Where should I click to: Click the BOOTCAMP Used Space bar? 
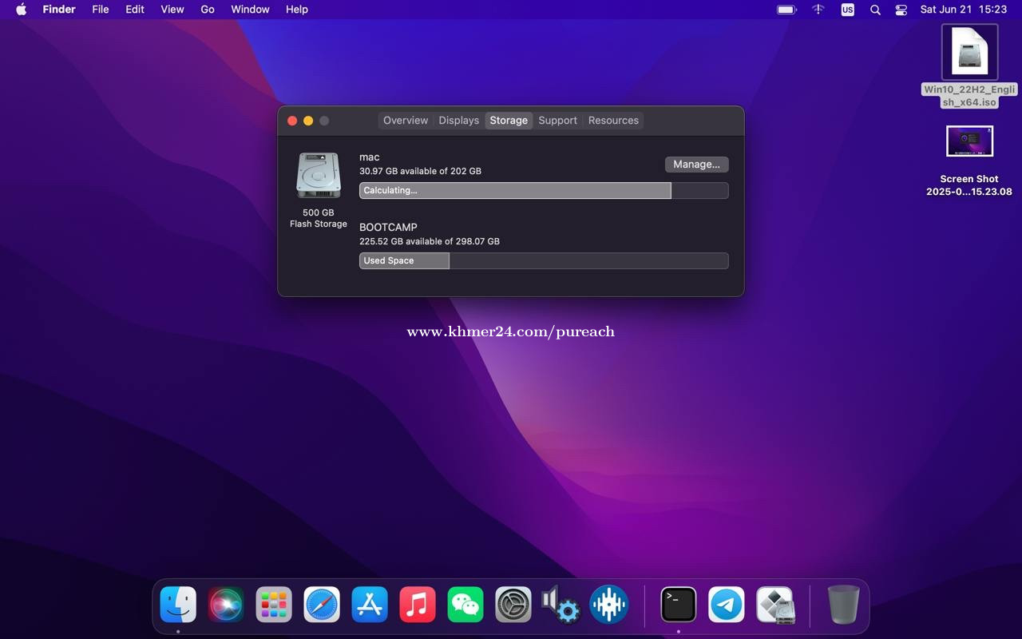click(544, 261)
